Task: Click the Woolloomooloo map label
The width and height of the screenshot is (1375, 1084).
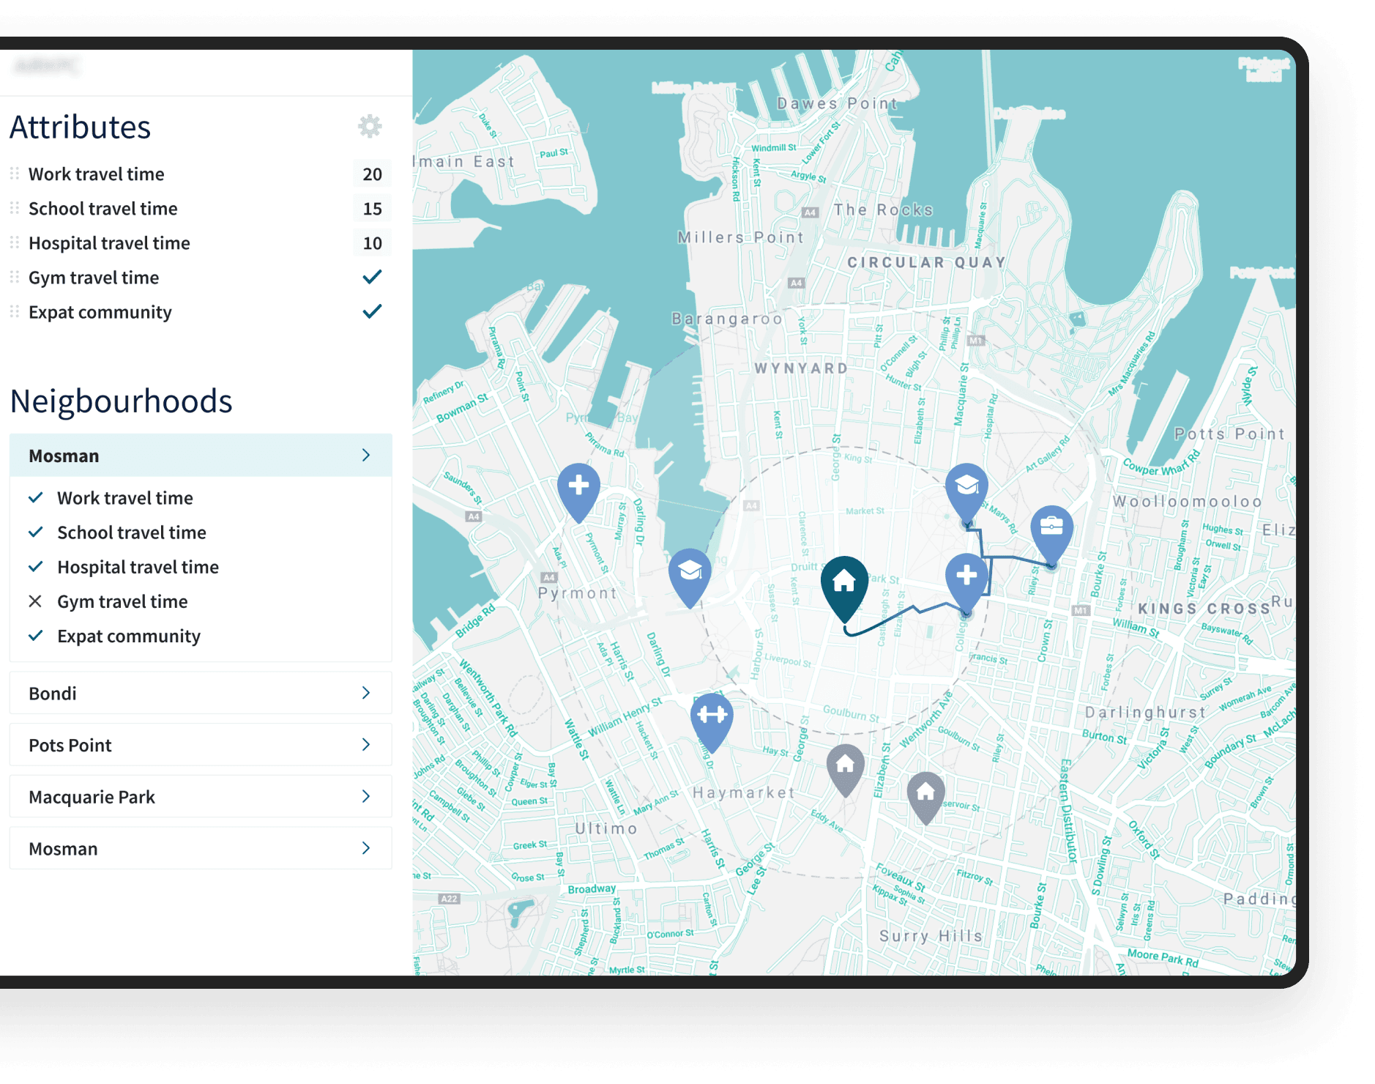Action: click(1187, 502)
